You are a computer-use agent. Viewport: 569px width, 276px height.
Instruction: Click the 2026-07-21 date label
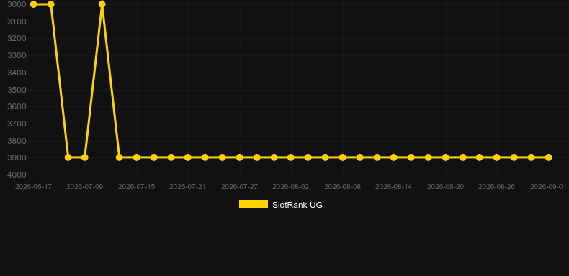pyautogui.click(x=187, y=187)
